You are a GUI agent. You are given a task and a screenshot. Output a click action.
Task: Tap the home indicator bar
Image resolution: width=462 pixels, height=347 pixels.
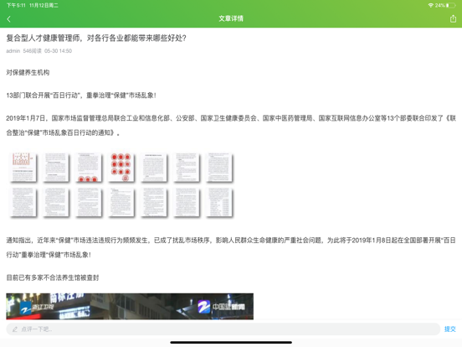click(x=231, y=342)
